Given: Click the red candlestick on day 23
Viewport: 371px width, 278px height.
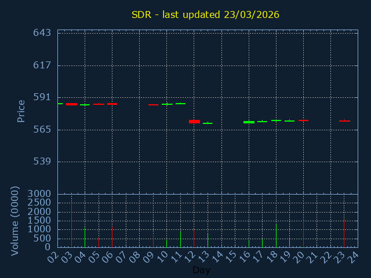Looking at the screenshot, I should click(344, 120).
